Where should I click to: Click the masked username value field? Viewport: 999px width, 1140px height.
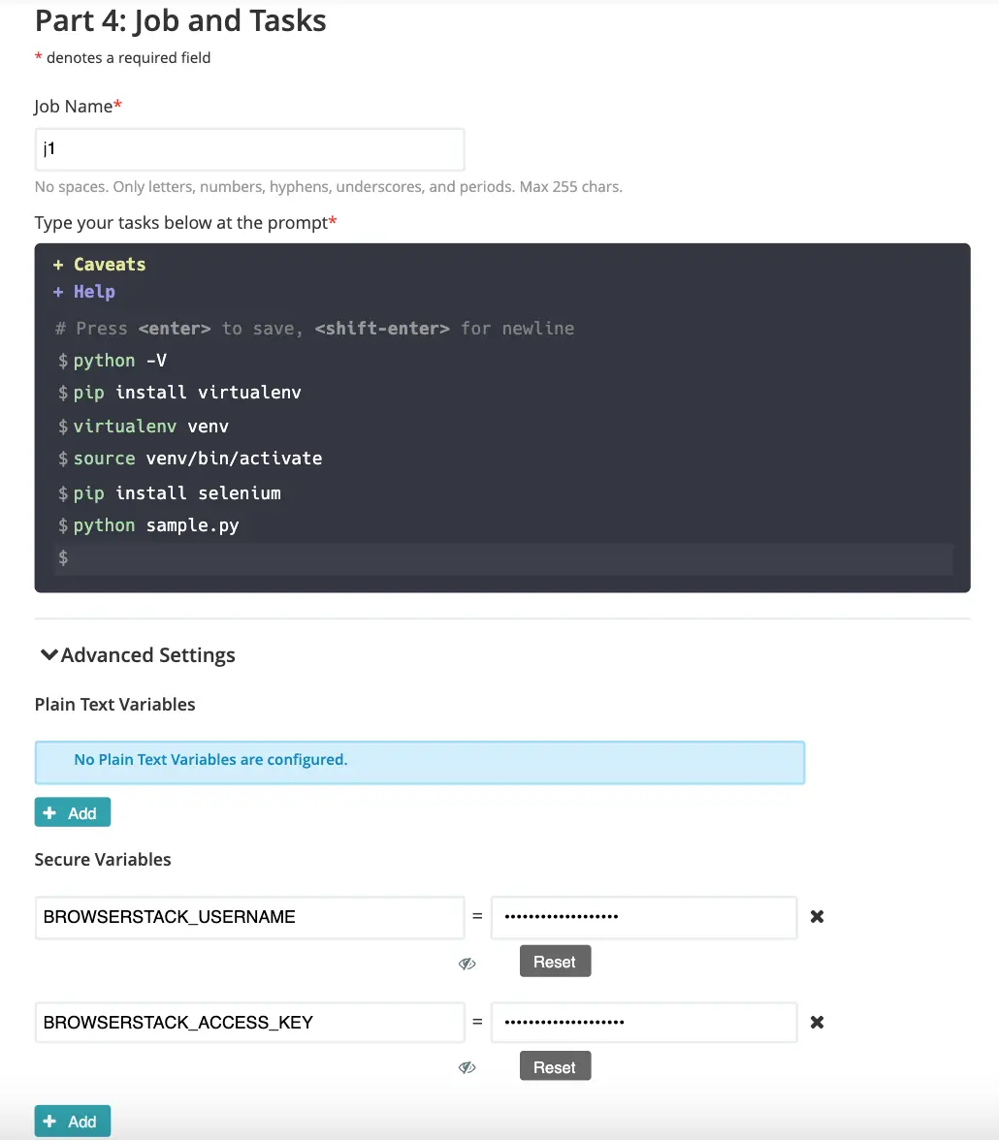tap(644, 917)
